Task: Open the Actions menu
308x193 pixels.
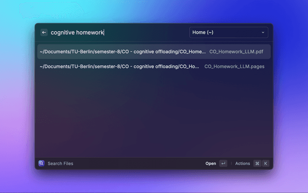Action: [x=243, y=164]
